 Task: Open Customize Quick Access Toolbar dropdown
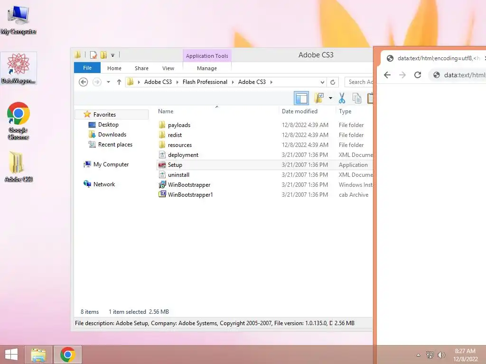point(112,55)
